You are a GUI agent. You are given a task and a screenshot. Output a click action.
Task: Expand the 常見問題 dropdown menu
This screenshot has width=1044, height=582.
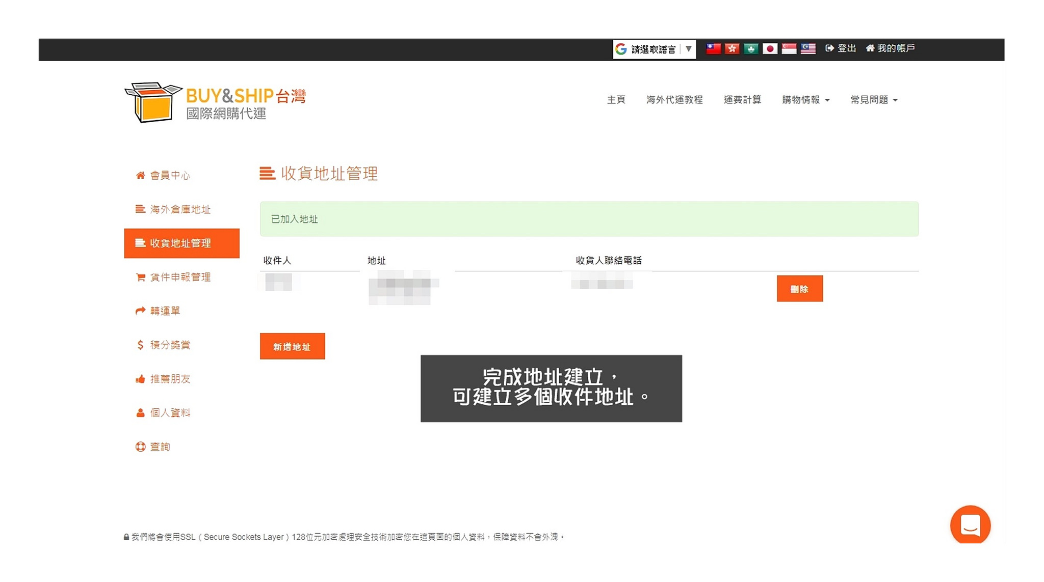point(873,100)
